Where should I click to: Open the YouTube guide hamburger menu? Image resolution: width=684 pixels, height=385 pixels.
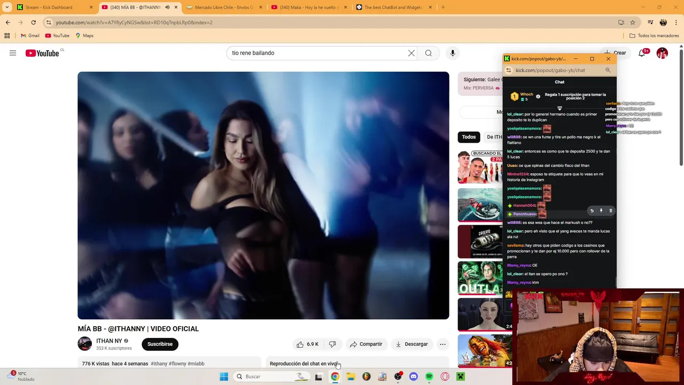click(x=13, y=53)
